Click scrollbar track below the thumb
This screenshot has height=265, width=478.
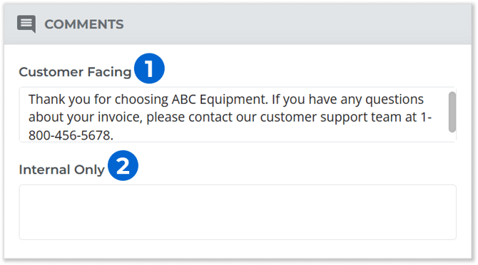click(452, 137)
